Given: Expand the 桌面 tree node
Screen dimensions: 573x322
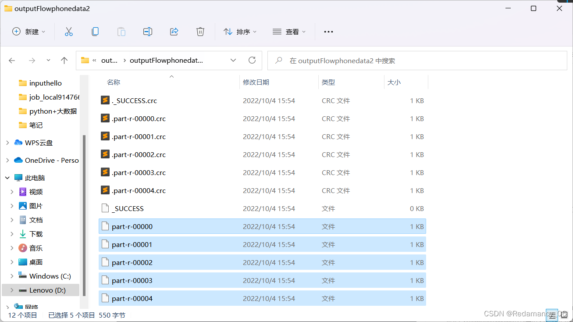Looking at the screenshot, I should coord(12,262).
